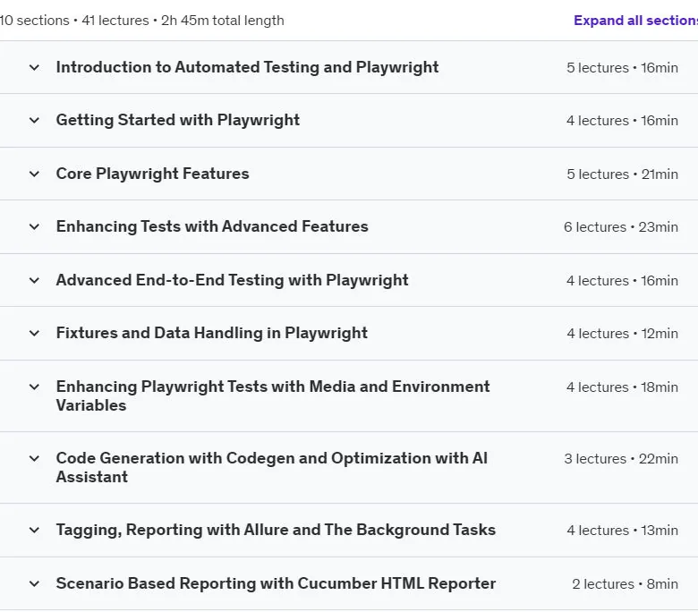Screen dimensions: 698x612
Task: Expand chevron for Enhancing Tests with Advanced Features
Action: [34, 227]
